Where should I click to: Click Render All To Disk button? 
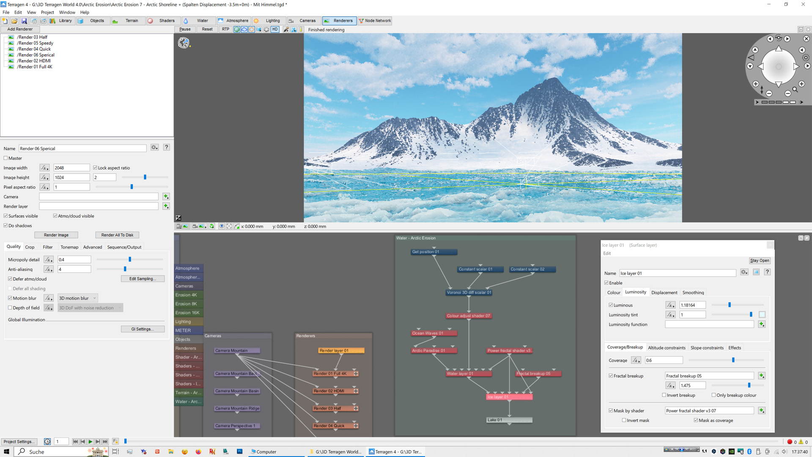click(x=118, y=234)
